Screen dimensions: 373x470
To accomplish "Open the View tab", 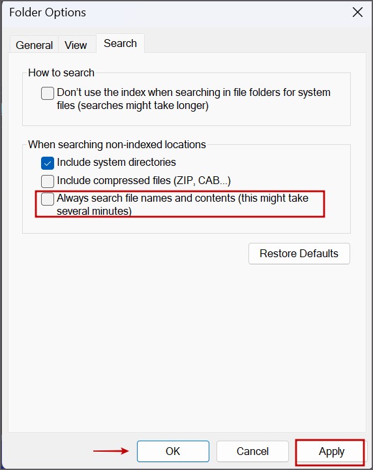I will click(x=76, y=45).
